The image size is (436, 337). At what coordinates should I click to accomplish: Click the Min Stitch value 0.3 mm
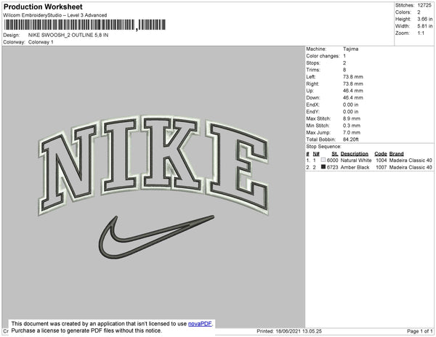352,126
